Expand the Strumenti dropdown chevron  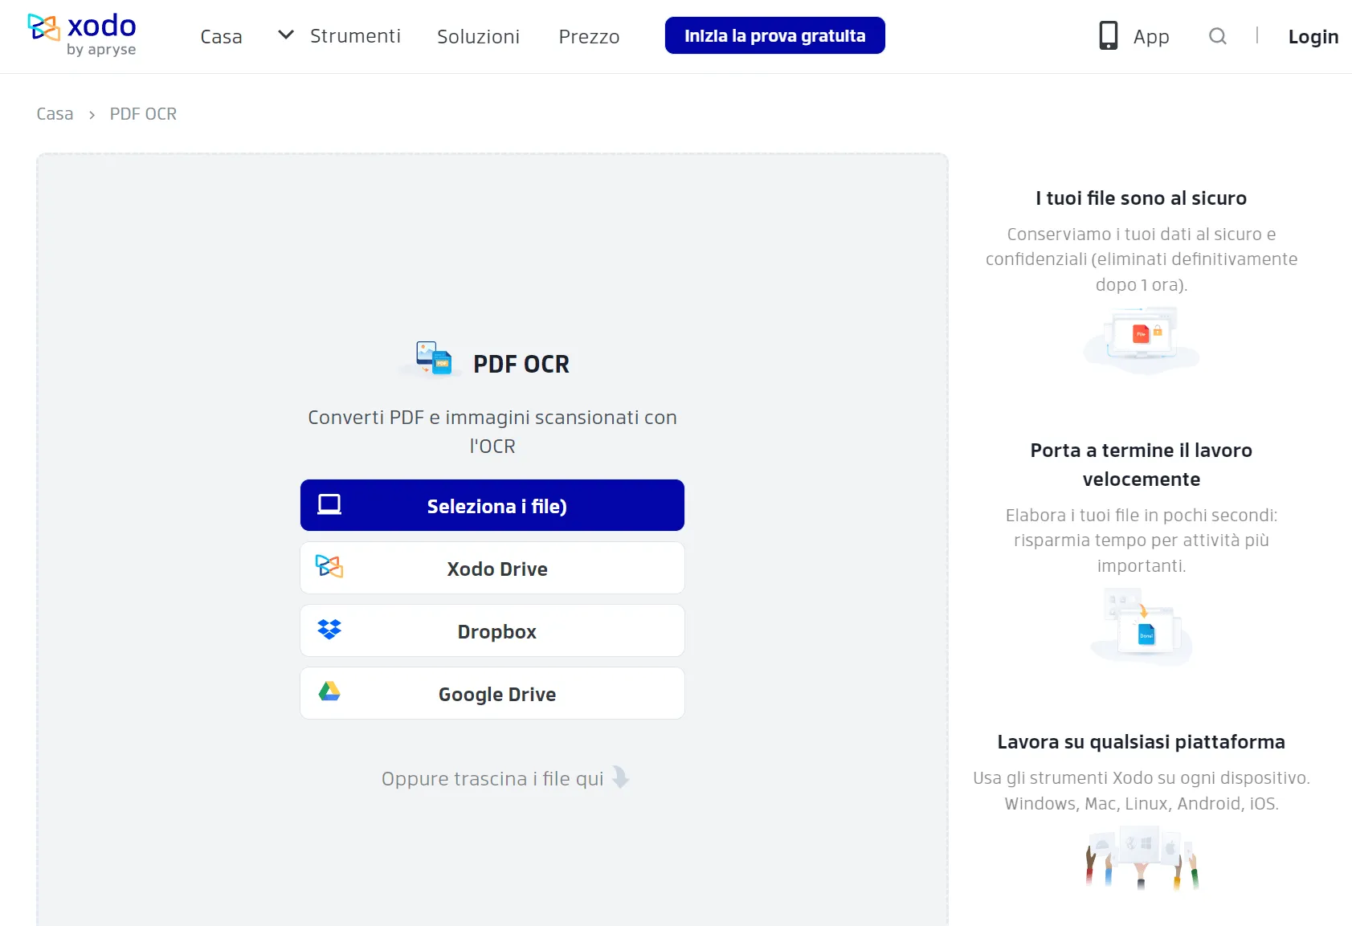click(x=285, y=35)
